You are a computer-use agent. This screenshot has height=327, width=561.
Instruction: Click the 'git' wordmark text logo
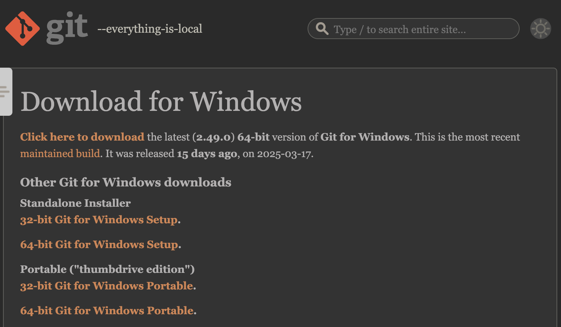coord(67,28)
